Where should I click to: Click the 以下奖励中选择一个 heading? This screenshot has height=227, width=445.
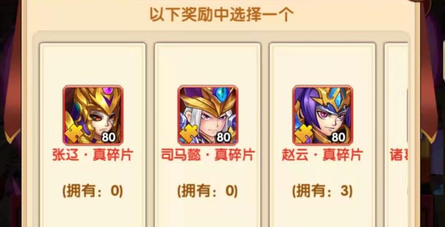(221, 14)
